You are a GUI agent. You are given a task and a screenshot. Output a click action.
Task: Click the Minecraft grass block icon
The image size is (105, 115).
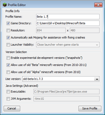[x=5, y=5]
